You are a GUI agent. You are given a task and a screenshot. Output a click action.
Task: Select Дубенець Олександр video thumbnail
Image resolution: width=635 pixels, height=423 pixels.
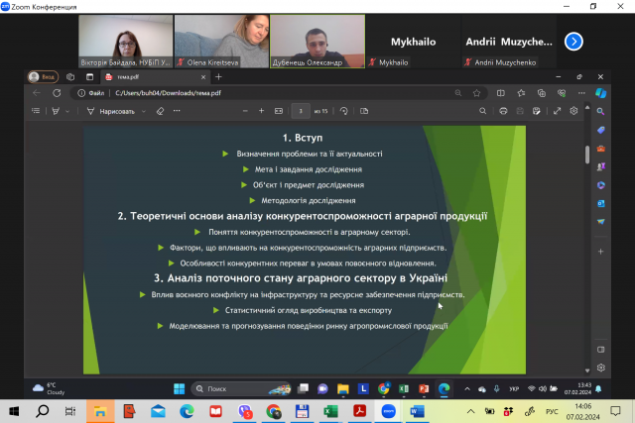point(317,42)
